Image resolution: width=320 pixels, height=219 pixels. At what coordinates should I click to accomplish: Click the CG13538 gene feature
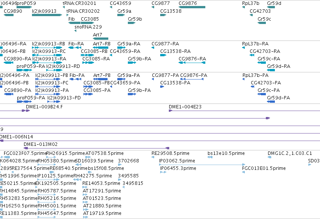coord(163,15)
